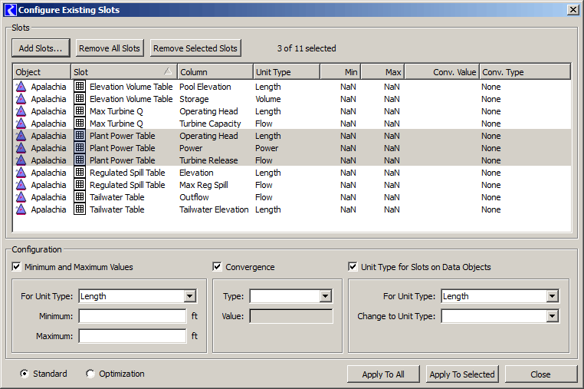
Task: Close the Configure Existing Slots dialog via X
Action: pos(573,10)
